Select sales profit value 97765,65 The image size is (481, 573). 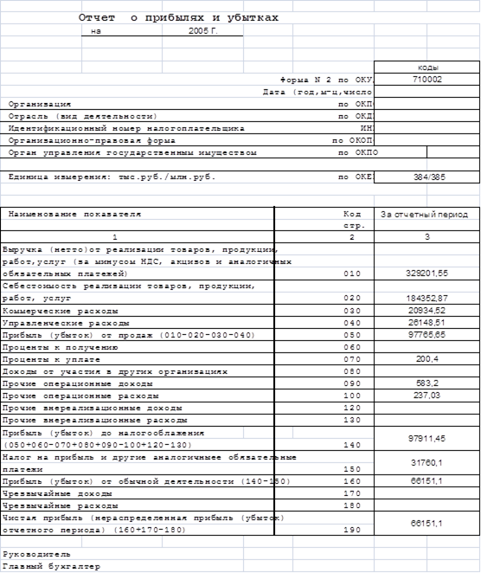[x=427, y=334]
